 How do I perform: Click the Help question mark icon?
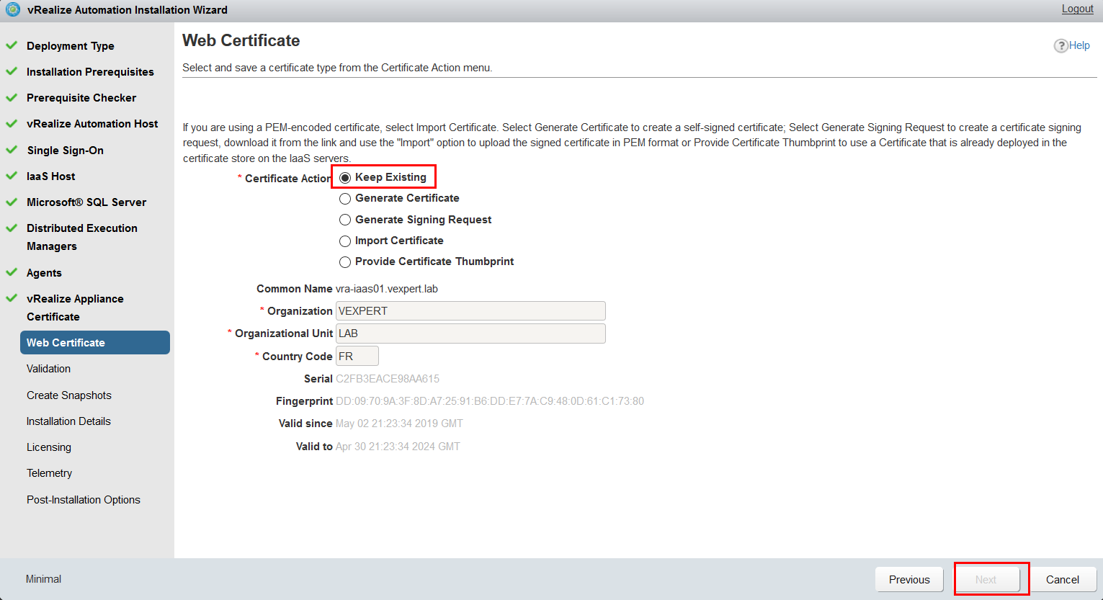(x=1060, y=45)
